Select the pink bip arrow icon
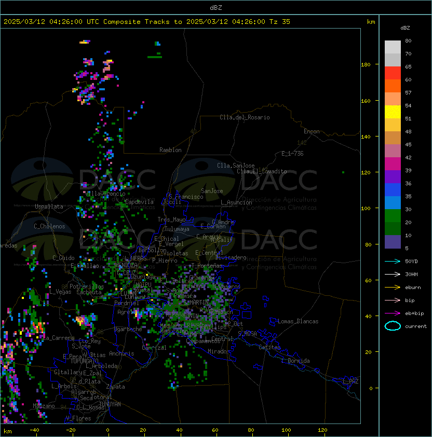The width and height of the screenshot is (432, 437). pyautogui.click(x=393, y=301)
